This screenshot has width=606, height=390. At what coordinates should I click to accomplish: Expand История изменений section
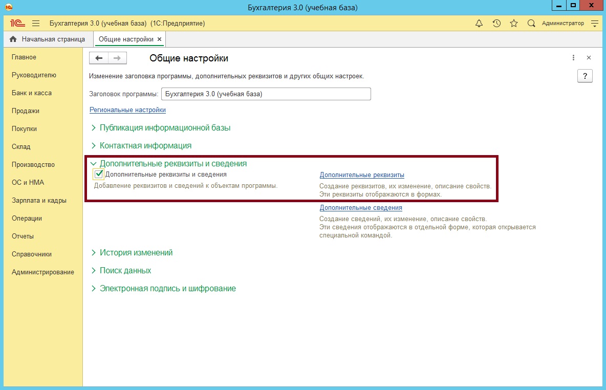tap(136, 253)
